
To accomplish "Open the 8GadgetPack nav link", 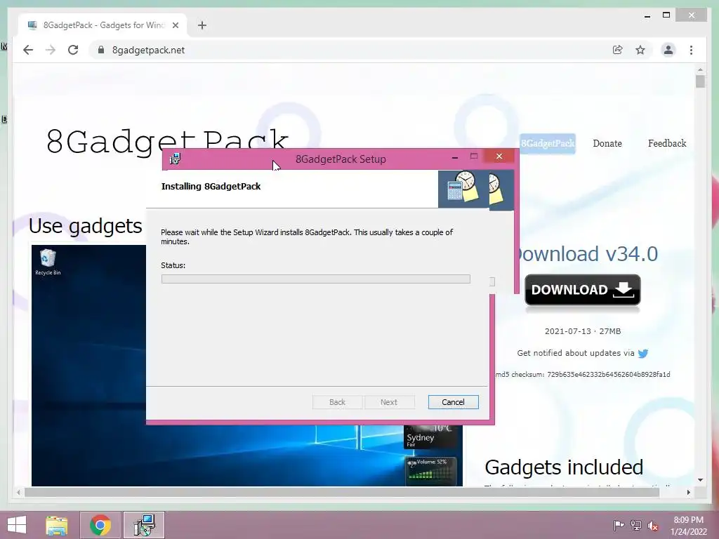I will pyautogui.click(x=548, y=143).
